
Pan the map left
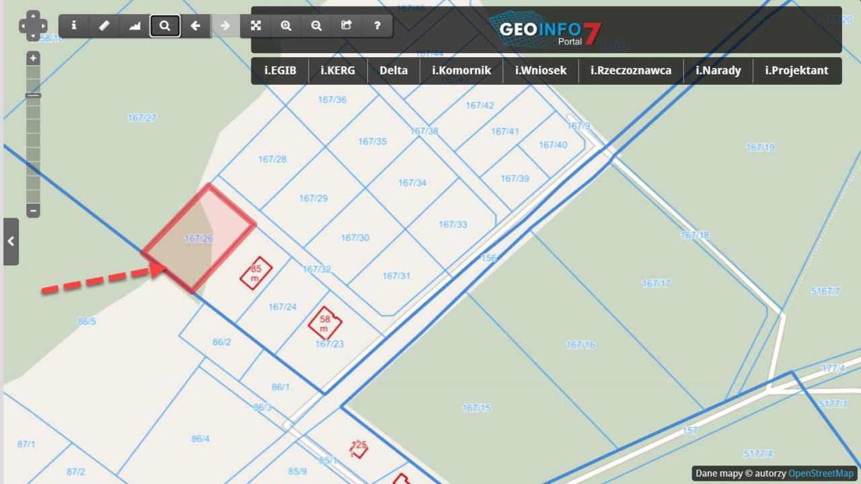click(x=23, y=27)
